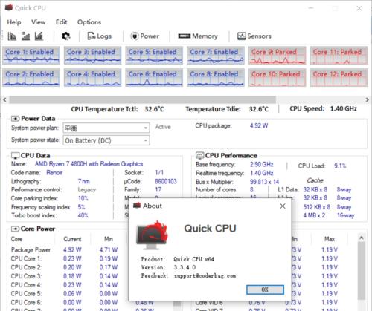This screenshot has height=311, width=372.
Task: Click the Performance control Legacy value
Action: (x=87, y=190)
